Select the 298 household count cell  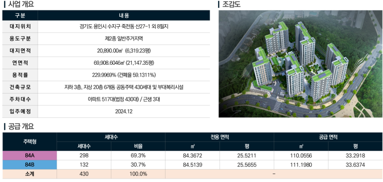tap(84, 156)
